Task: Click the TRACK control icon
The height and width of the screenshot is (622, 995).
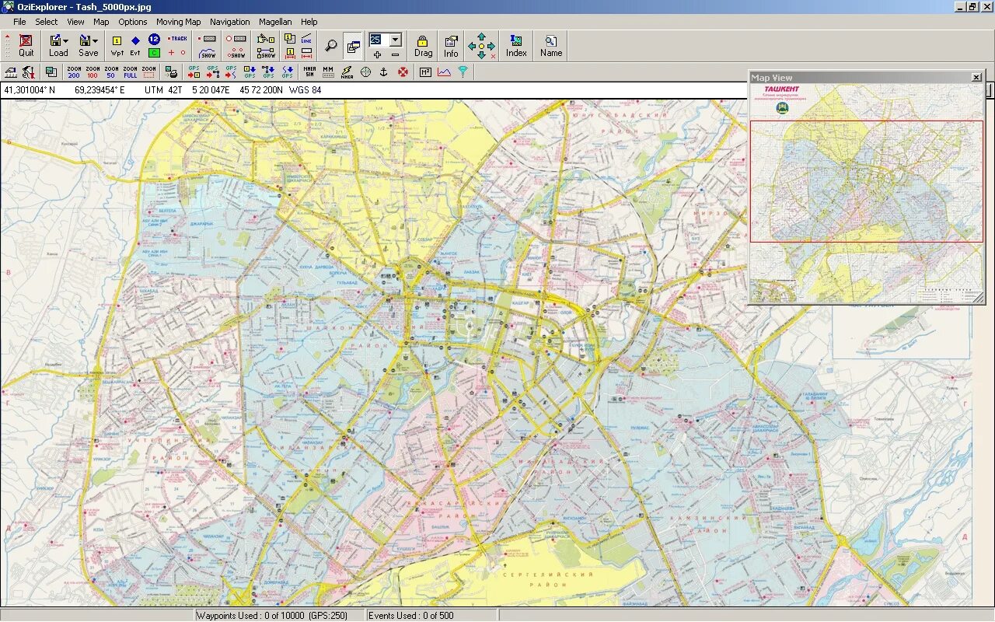Action: (x=177, y=38)
